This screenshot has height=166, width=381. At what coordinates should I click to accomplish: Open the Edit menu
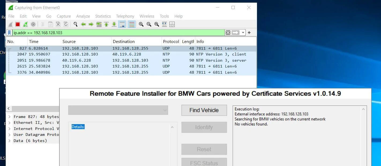point(23,16)
